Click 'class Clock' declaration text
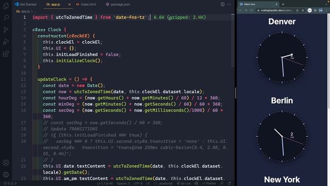 47,30
